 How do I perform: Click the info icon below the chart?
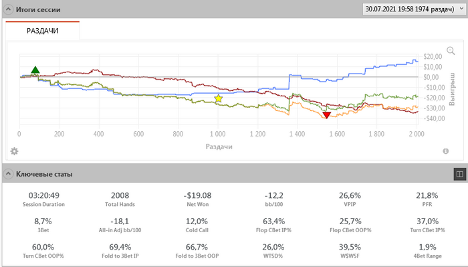(446, 151)
